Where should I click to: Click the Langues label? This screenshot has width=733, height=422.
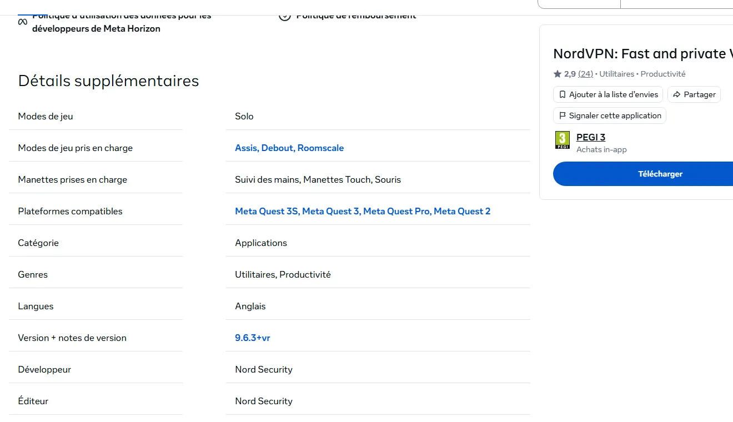36,306
